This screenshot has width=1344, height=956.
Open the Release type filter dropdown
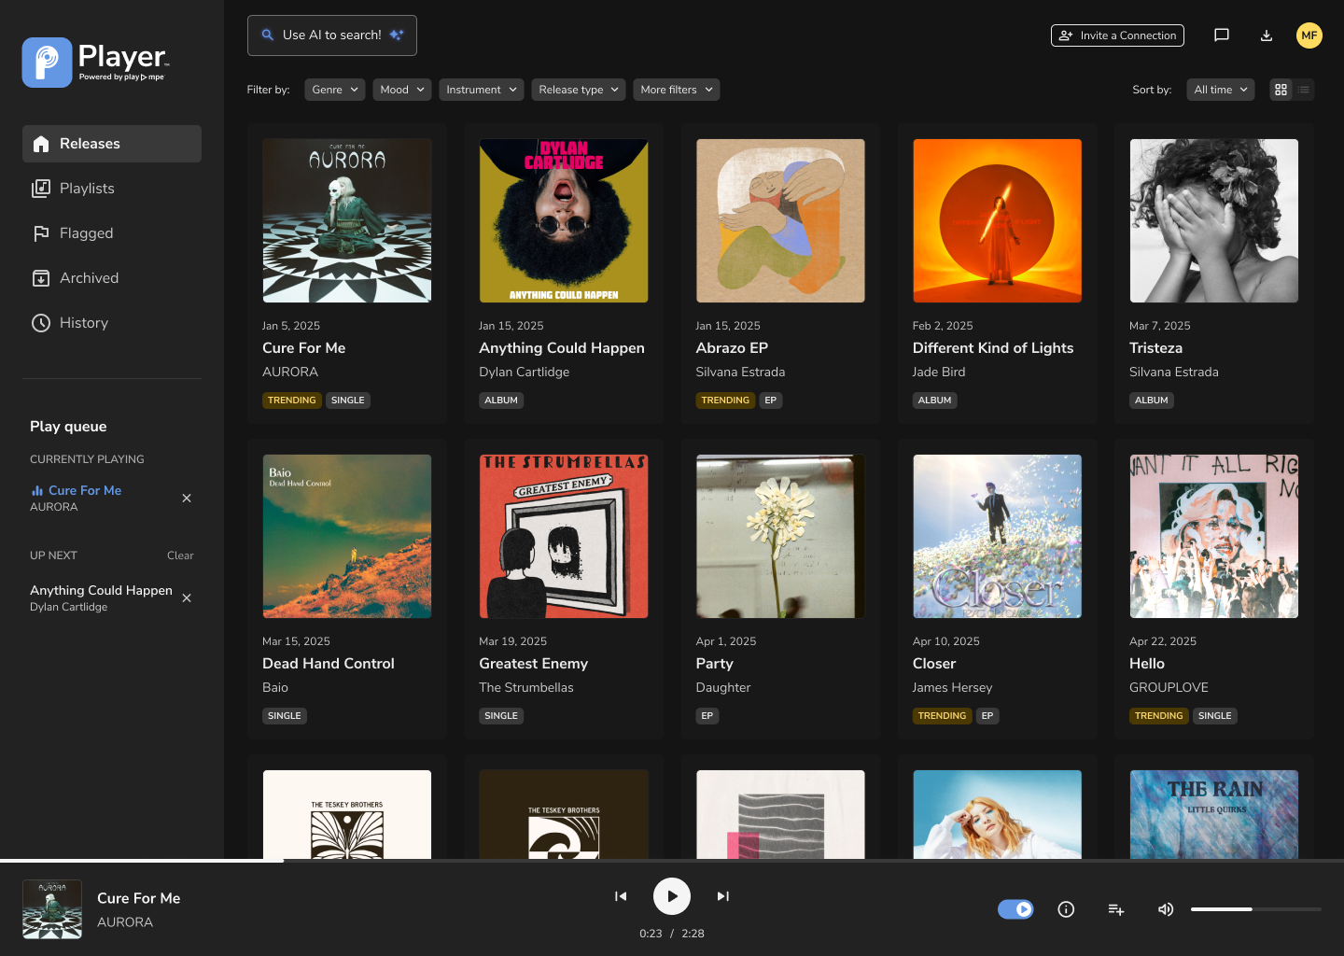(x=578, y=90)
